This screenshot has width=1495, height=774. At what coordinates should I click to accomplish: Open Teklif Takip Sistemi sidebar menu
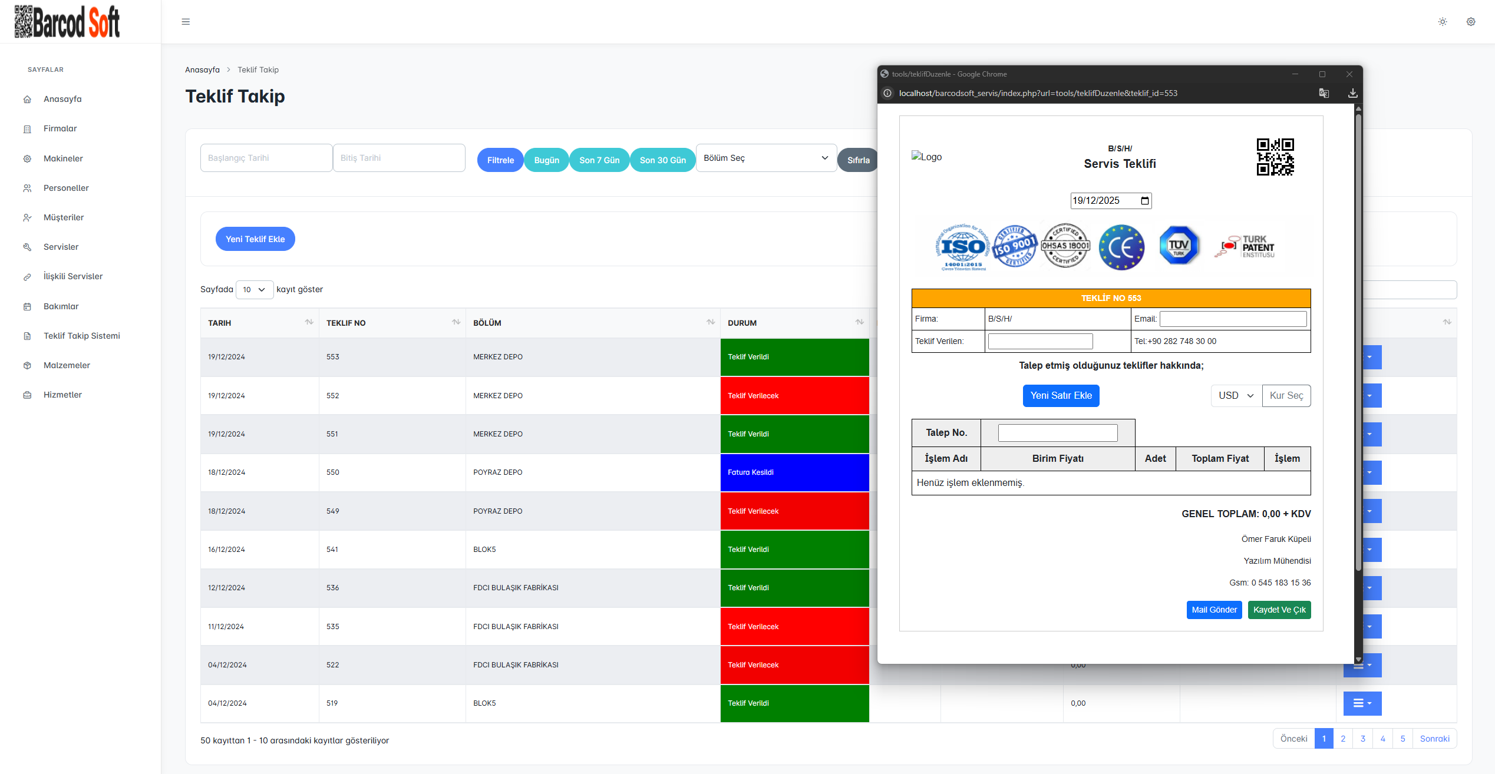click(x=81, y=336)
